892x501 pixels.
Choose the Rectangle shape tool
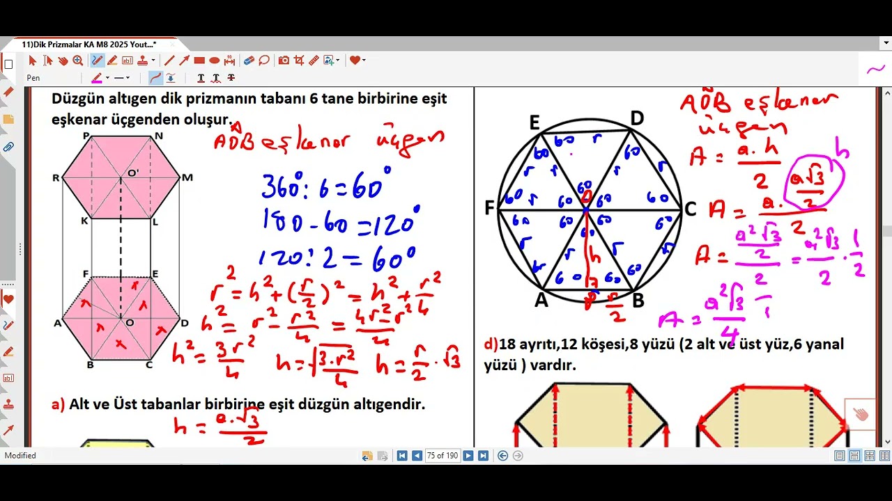(x=199, y=61)
